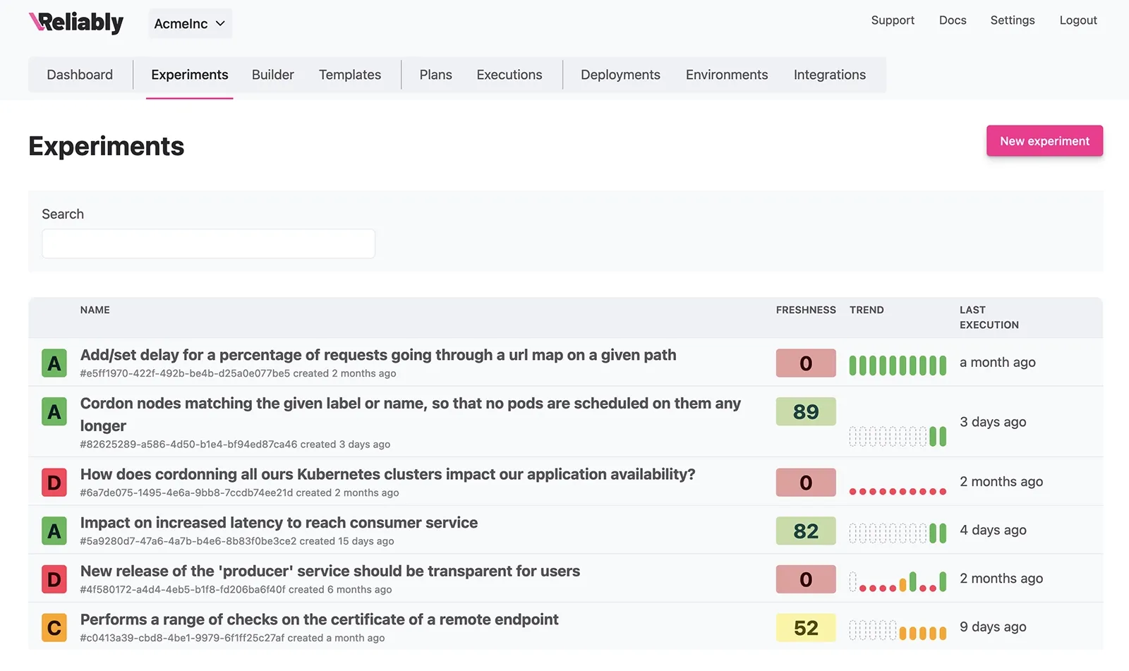Image resolution: width=1129 pixels, height=671 pixels.
Task: Click the LAST EXECUTION column header
Action: tap(989, 318)
